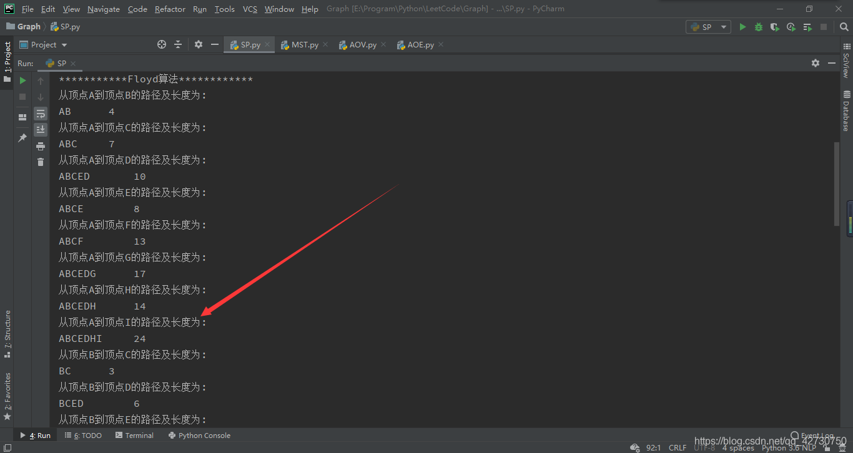Screen dimensions: 853x453
Task: Pin the current Run tab
Action: [22, 137]
